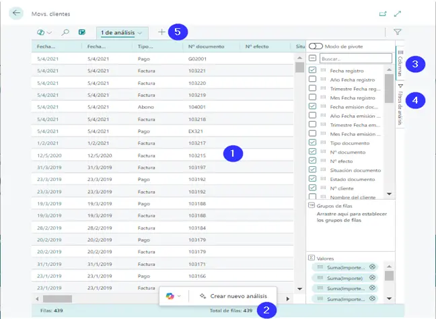Select the 12/5/2020 first date cell
The image size is (436, 319).
(49, 155)
